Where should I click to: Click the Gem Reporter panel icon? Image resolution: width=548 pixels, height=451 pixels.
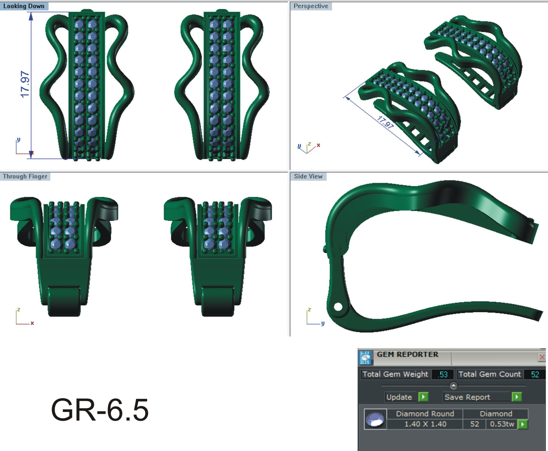(x=365, y=357)
